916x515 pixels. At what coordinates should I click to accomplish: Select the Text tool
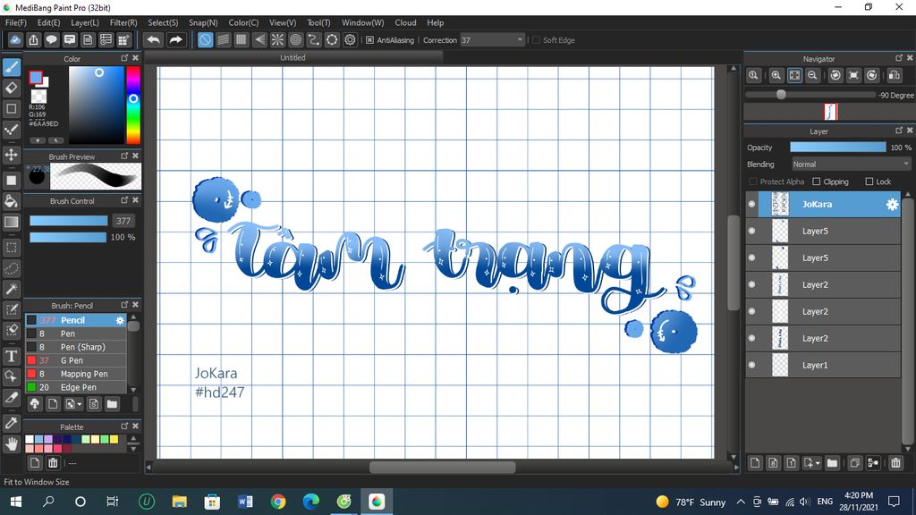12,356
